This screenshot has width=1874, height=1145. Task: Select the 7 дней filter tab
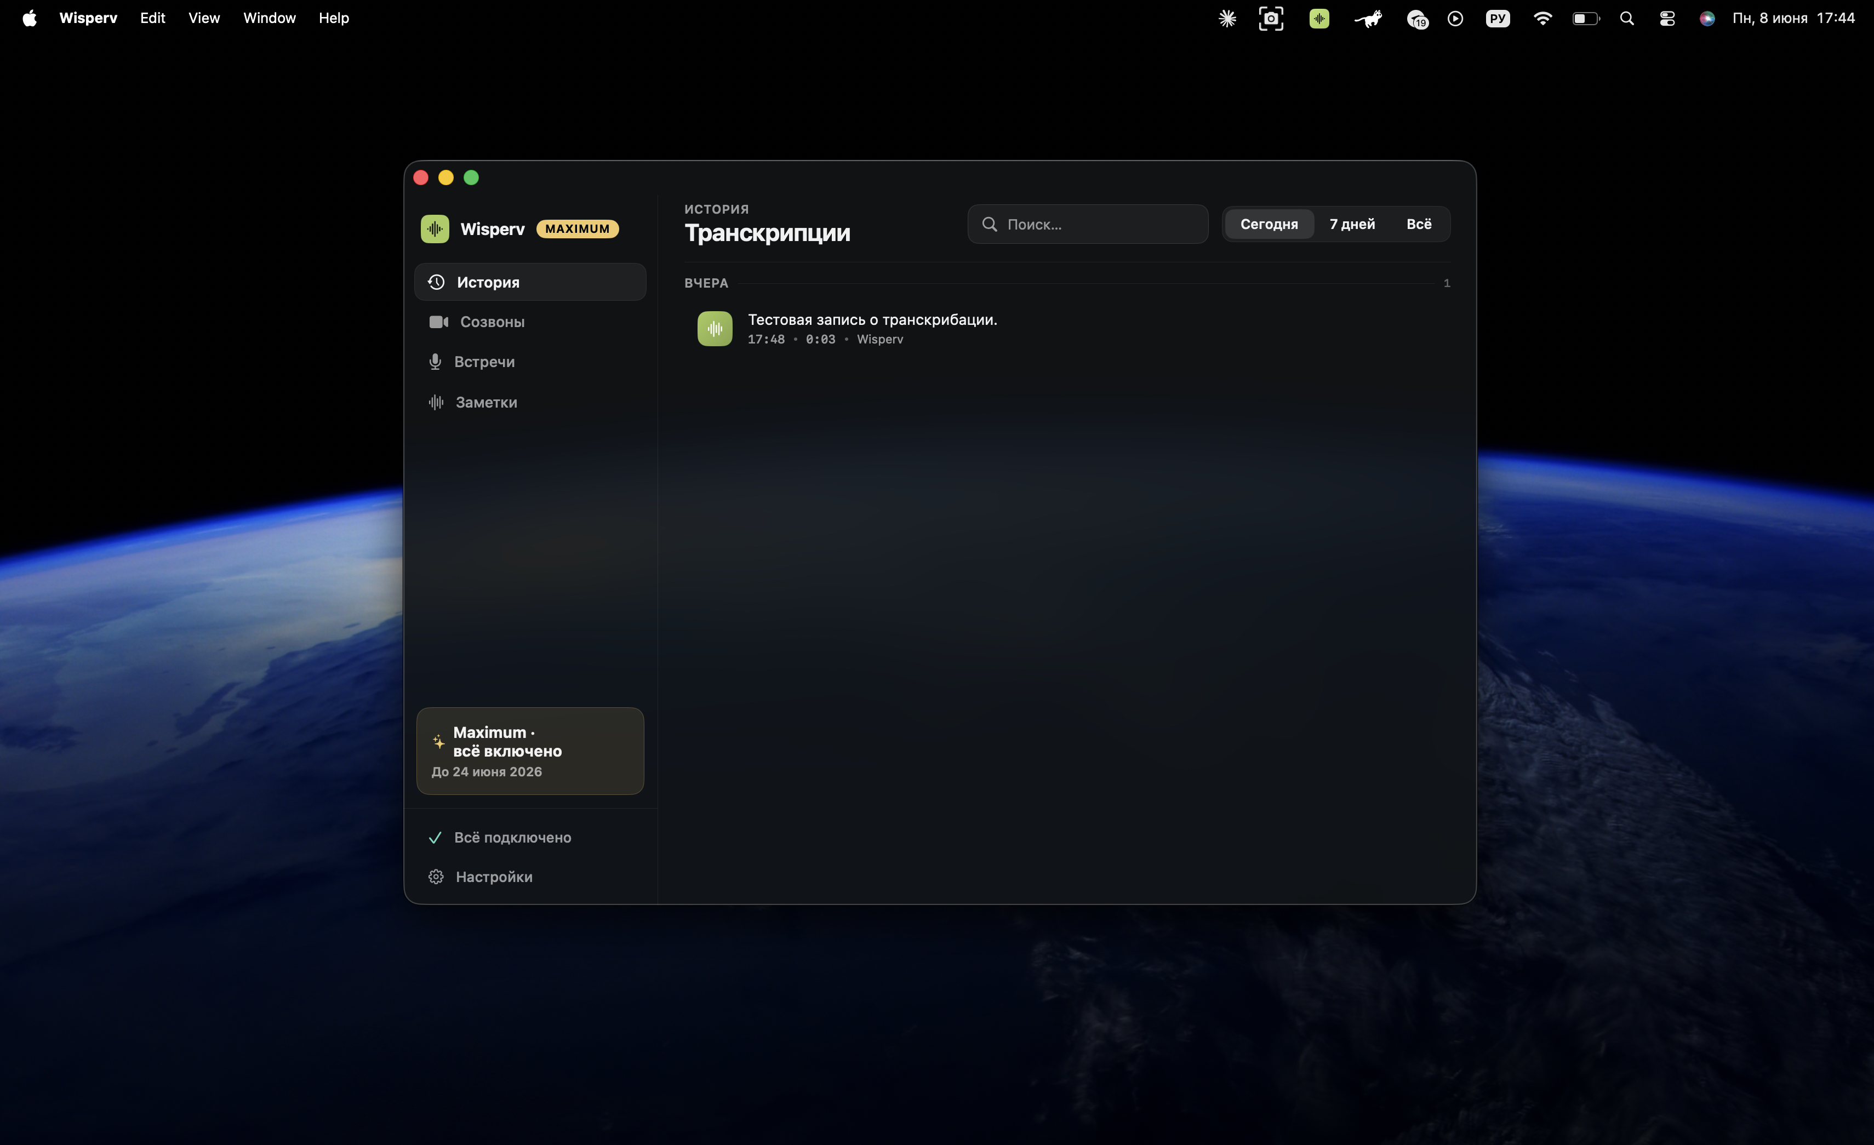pos(1352,224)
